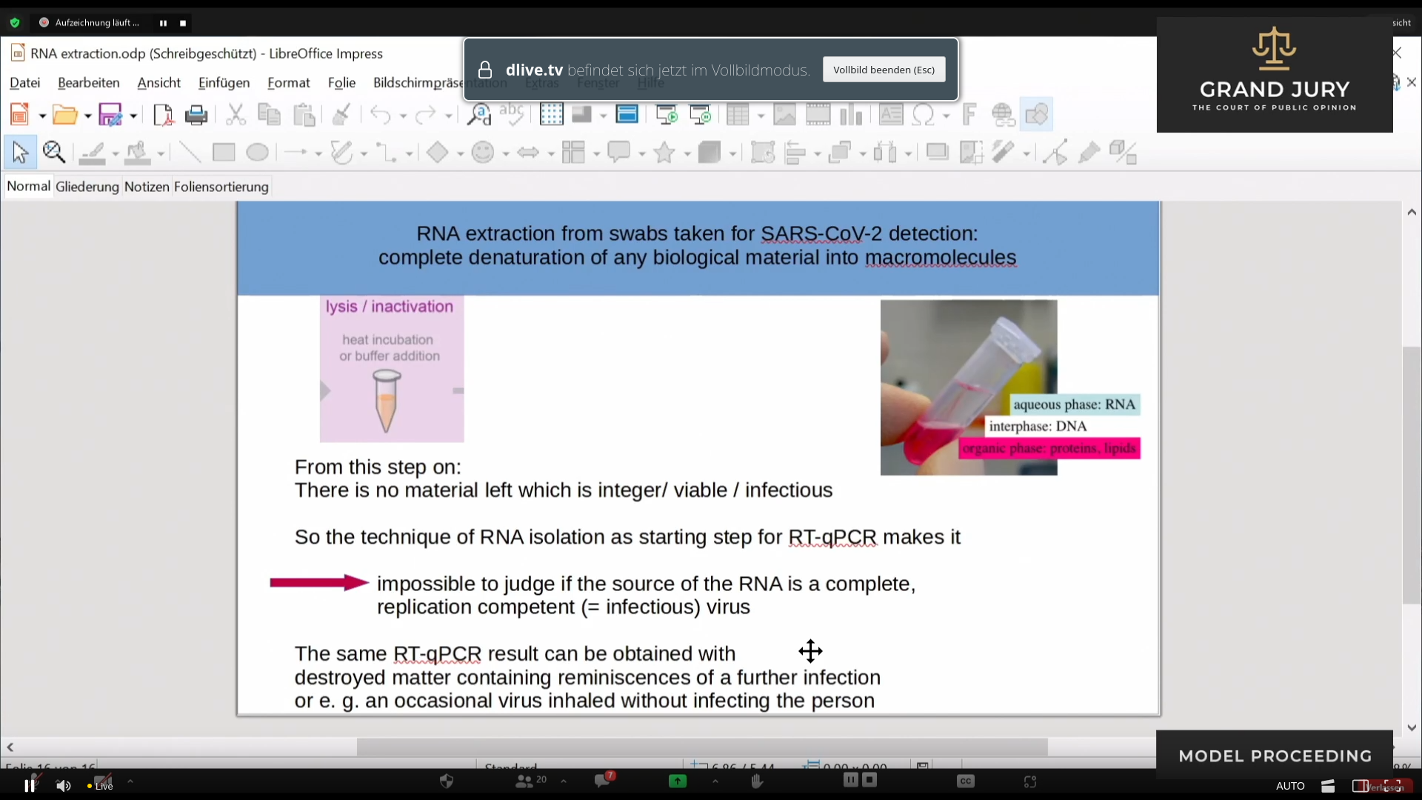Pause the video stream playback

tap(30, 785)
